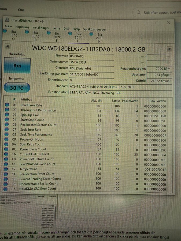
Task: Click status icon for UltraDMA CRC Error Count
Action: (x=5, y=189)
